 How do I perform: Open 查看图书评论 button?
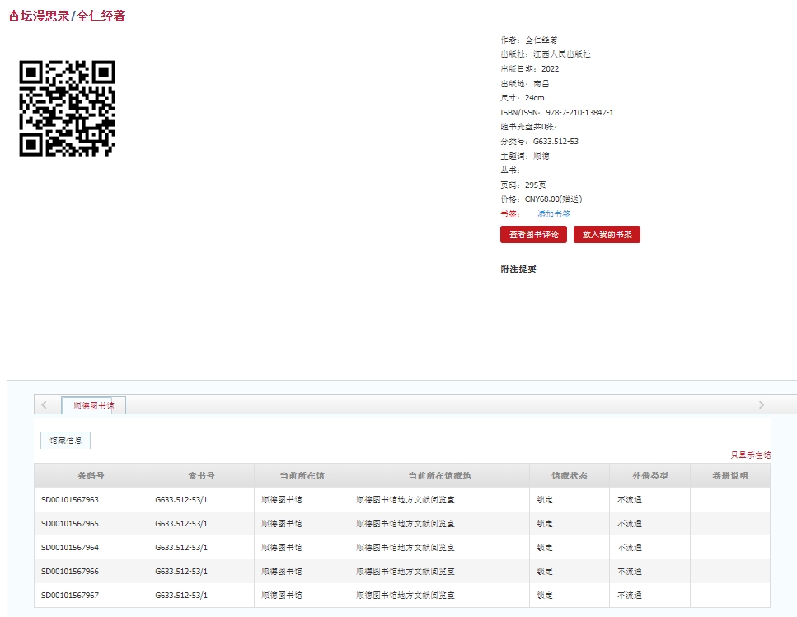[533, 235]
